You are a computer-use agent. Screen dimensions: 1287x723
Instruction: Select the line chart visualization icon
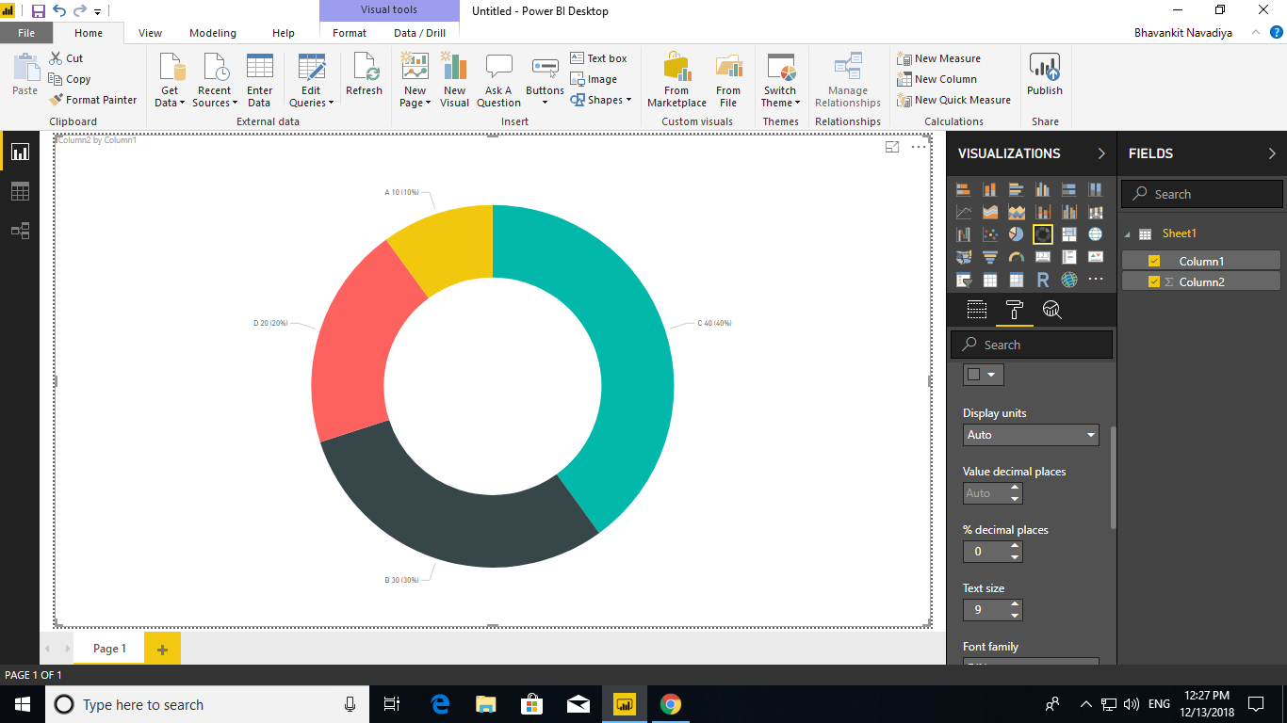click(x=964, y=212)
